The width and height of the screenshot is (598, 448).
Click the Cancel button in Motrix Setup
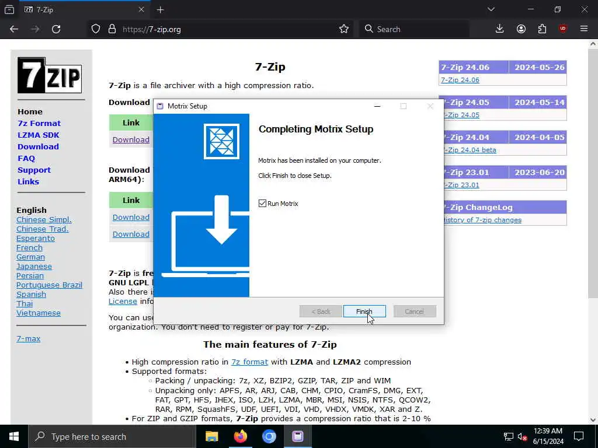(x=415, y=311)
